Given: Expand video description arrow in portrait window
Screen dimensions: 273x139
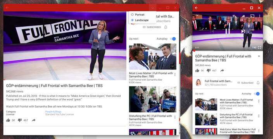Looking at the screenshot, I should pyautogui.click(x=259, y=56).
